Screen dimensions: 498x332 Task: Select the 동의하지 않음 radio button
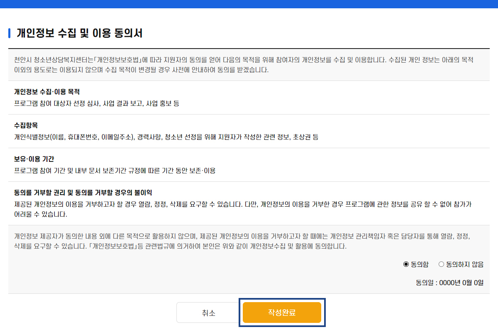point(441,264)
